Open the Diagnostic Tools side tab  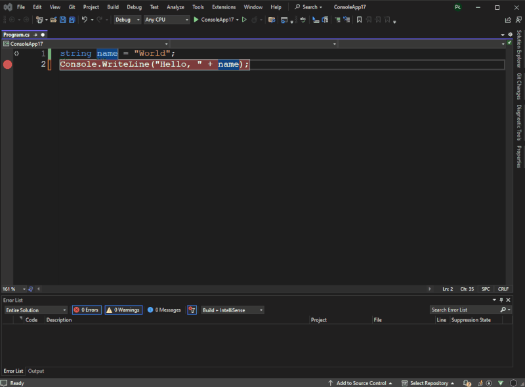(519, 123)
